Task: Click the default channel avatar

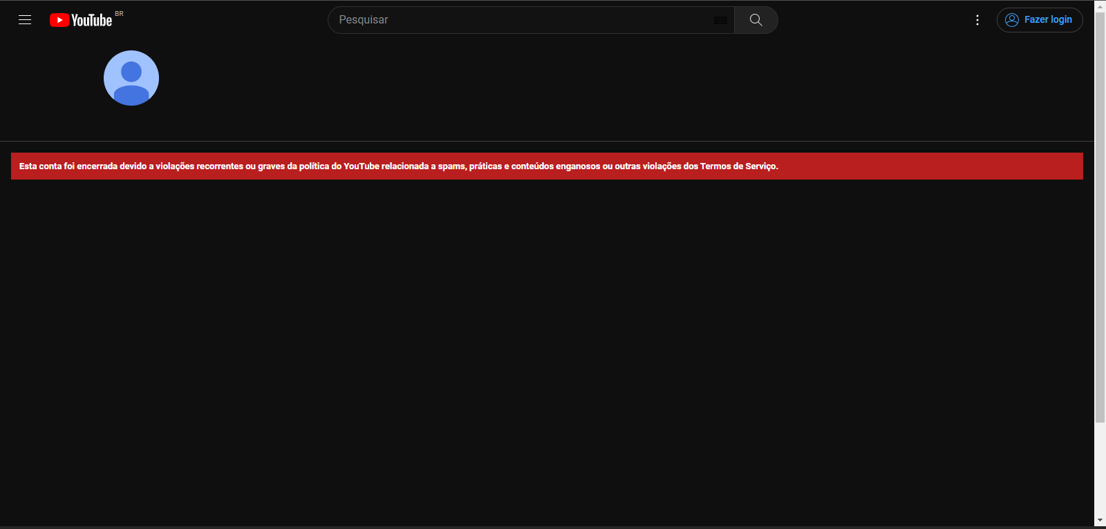Action: [x=131, y=78]
